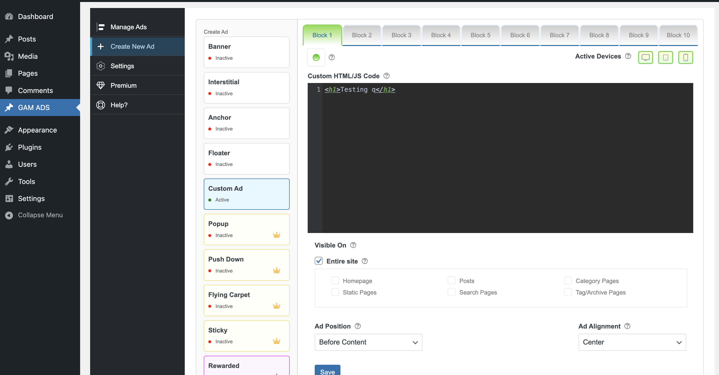Open the Custom HTML/JS Code help icon
719x375 pixels.
386,75
